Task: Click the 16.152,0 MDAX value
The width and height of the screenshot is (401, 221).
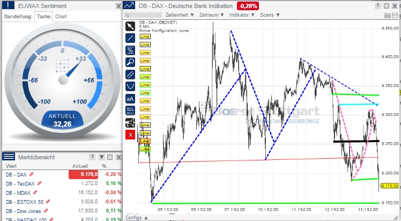Action: point(88,193)
